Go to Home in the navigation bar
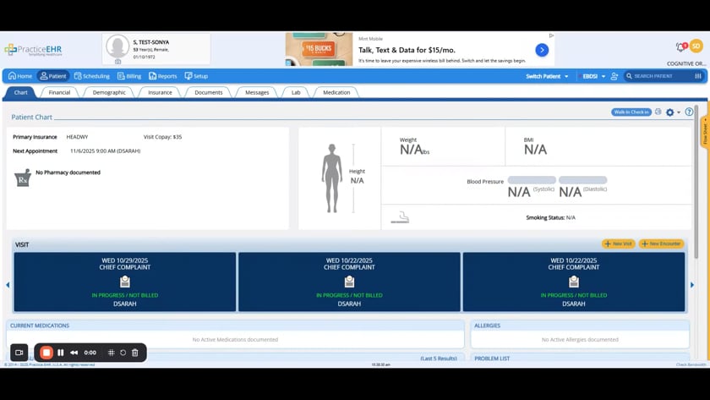Screen dimensions: 710x400 coord(20,76)
